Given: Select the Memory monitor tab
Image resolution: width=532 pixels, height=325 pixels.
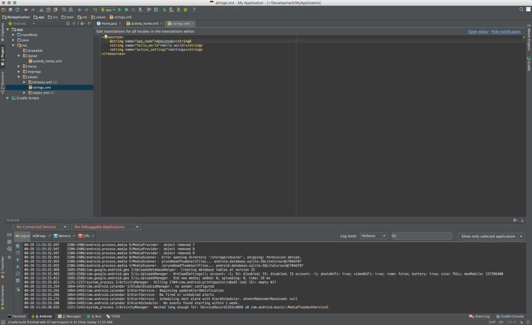Looking at the screenshot, I should 64,236.
